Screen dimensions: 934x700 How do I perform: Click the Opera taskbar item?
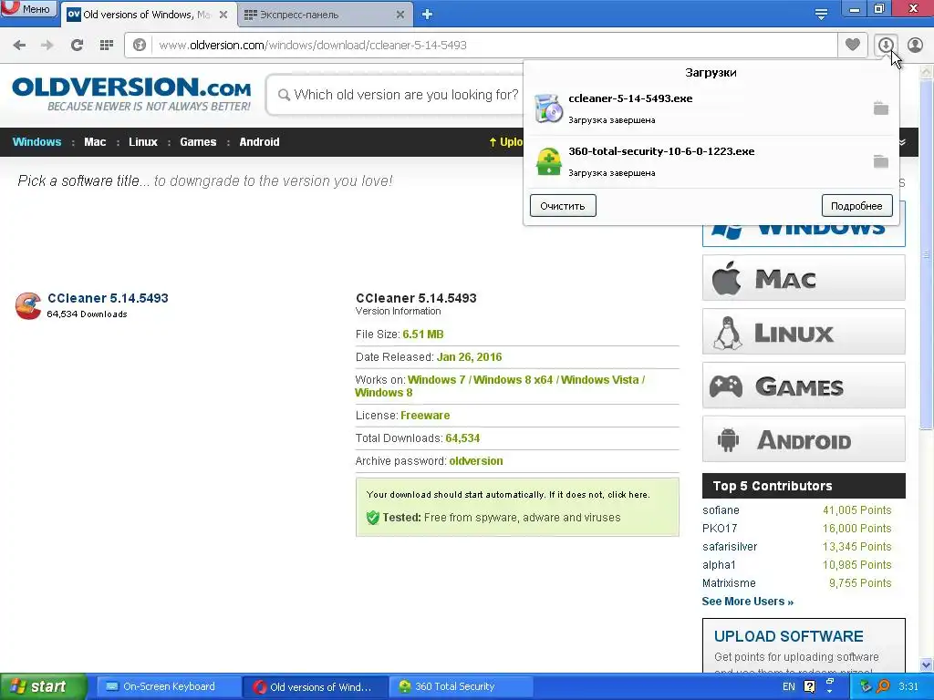click(313, 686)
